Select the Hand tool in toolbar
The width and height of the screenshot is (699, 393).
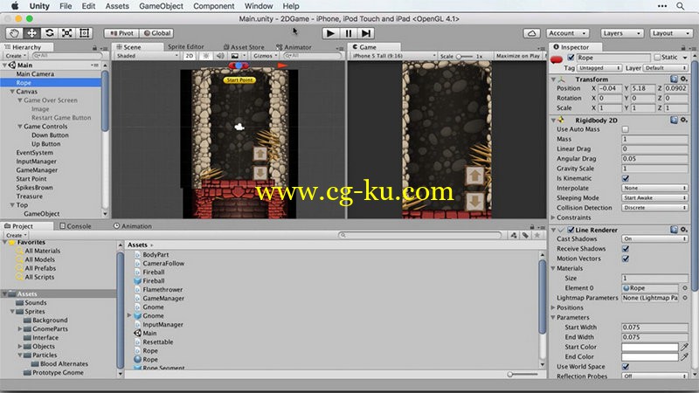tap(14, 33)
